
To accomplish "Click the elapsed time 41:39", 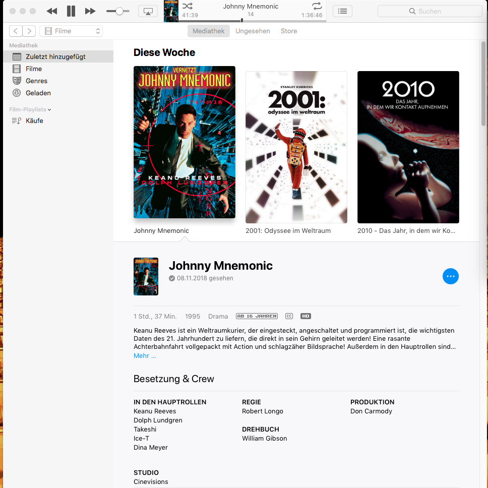I will click(190, 15).
